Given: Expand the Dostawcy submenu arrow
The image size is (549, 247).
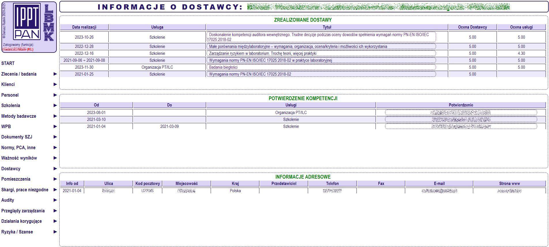Looking at the screenshot, I should (55, 169).
